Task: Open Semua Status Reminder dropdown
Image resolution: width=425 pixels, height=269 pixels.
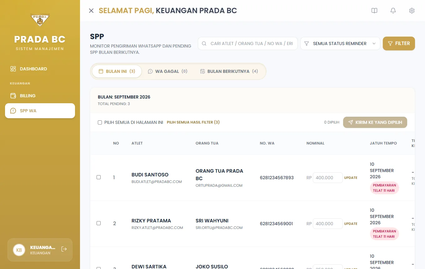Action: [x=340, y=43]
